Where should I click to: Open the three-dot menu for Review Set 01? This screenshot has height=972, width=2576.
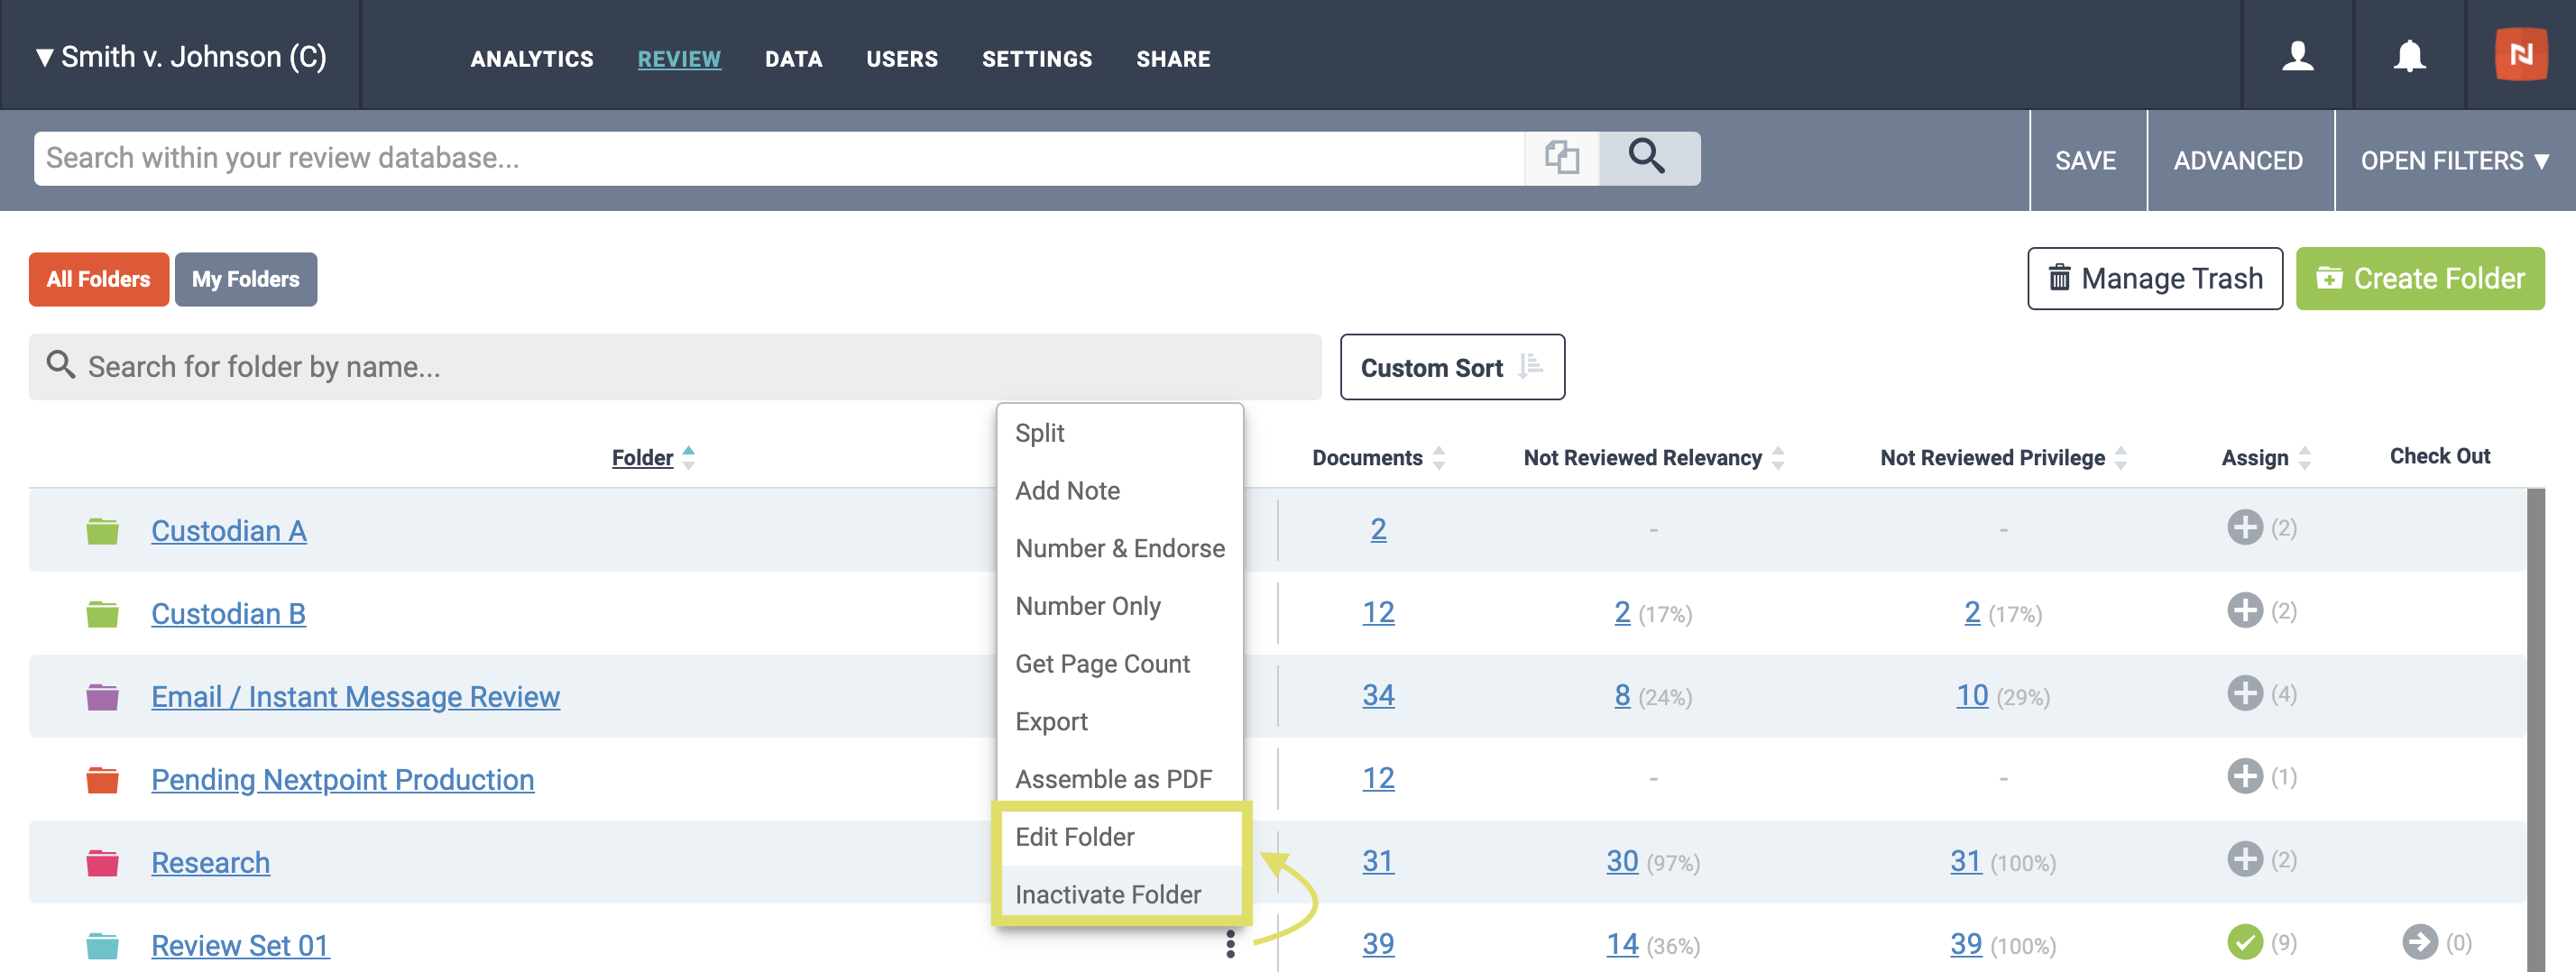(x=1230, y=943)
